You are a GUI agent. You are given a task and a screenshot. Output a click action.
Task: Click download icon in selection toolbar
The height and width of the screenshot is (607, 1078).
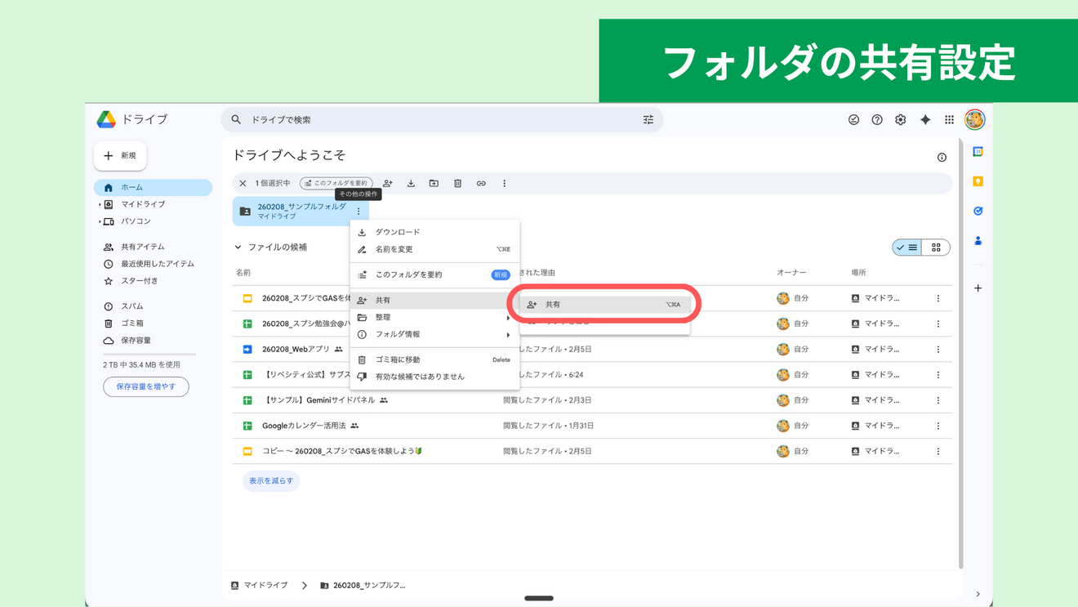click(411, 184)
